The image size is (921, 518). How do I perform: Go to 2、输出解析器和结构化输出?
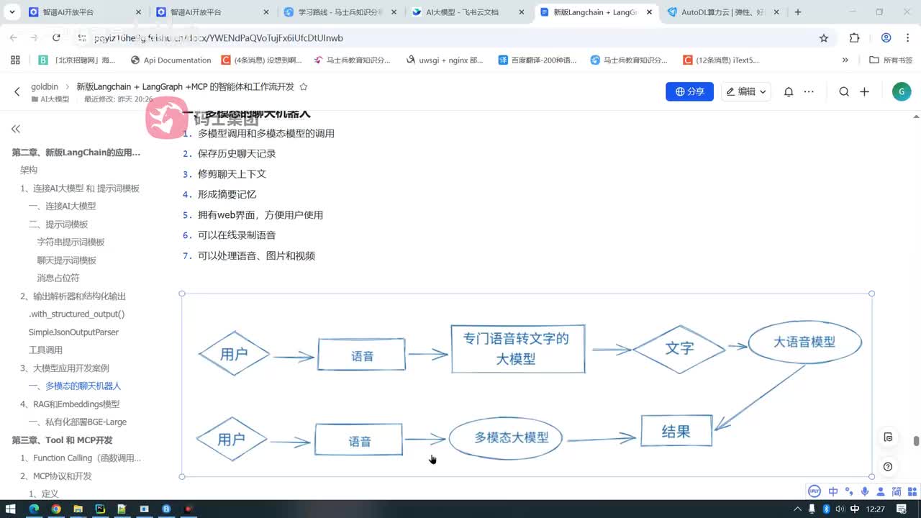point(73,296)
